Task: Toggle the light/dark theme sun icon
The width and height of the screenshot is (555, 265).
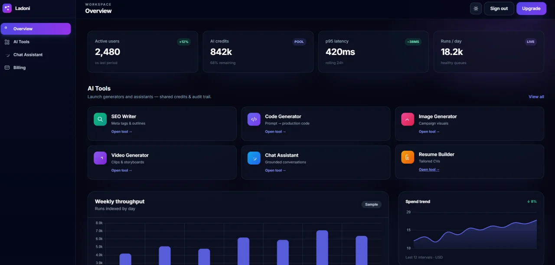Action: tap(476, 9)
